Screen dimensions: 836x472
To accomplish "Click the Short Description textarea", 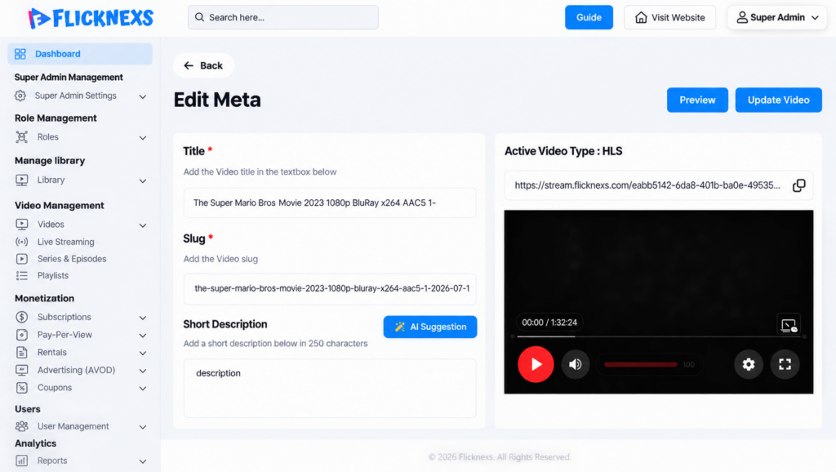I will pos(330,388).
